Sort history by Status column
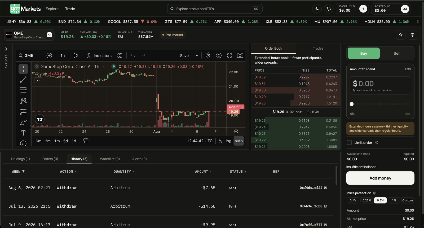Viewport: 424px width, 228px height. click(238, 172)
